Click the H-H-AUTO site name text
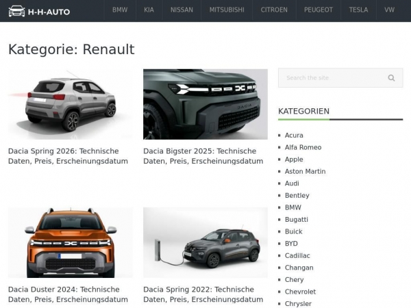Image resolution: width=411 pixels, height=308 pixels. (x=49, y=12)
